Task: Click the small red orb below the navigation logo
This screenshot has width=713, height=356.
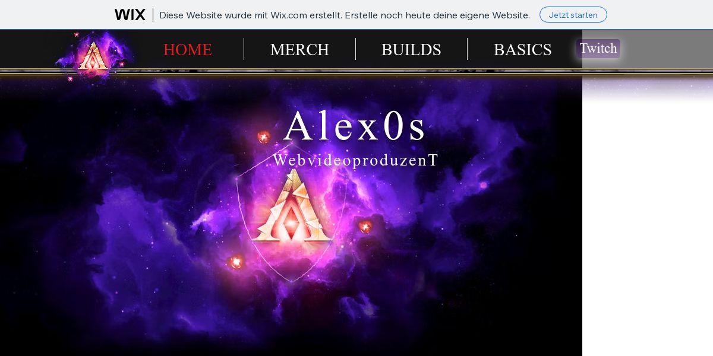Action: pyautogui.click(x=70, y=79)
